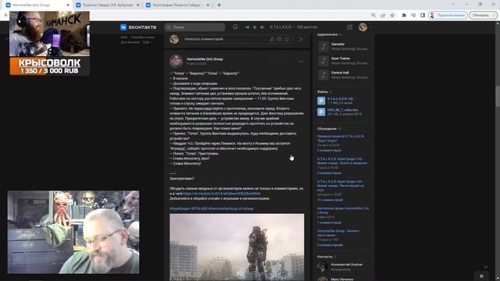500x281 pixels.
Task: Follow the vk.me chat join link in post
Action: [222, 194]
